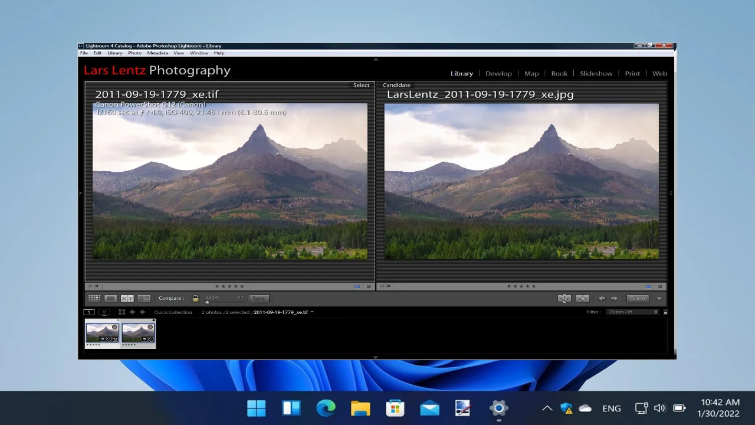
Task: Open Settings gear from the taskbar
Action: pyautogui.click(x=498, y=408)
